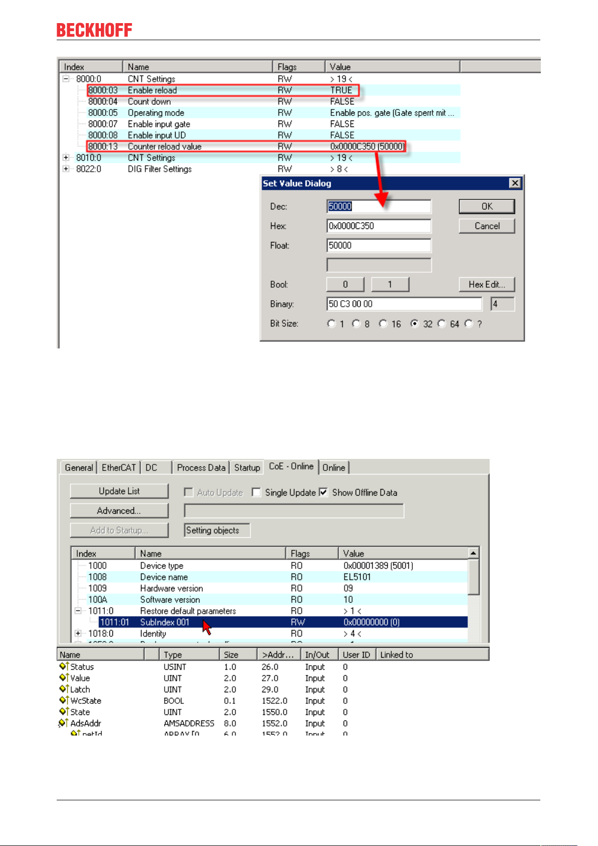Toggle the Auto Update checkbox

pyautogui.click(x=189, y=493)
